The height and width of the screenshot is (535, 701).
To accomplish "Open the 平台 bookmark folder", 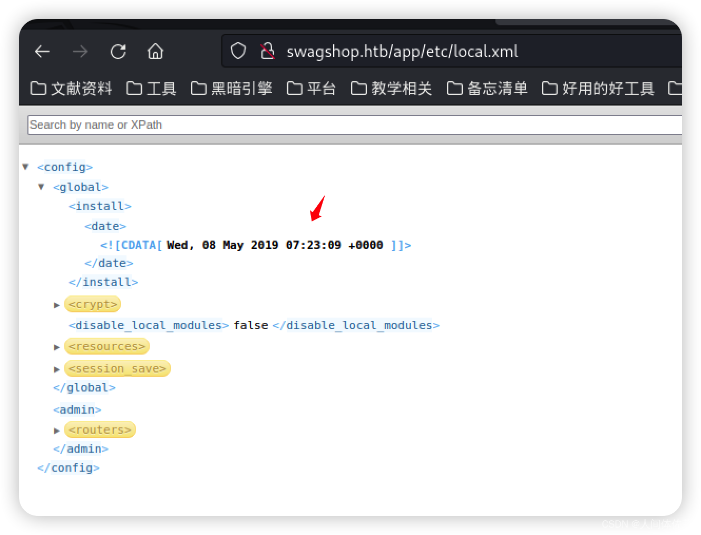I will 311,88.
